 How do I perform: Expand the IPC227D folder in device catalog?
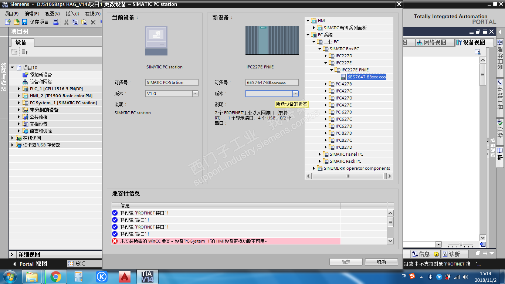point(326,56)
